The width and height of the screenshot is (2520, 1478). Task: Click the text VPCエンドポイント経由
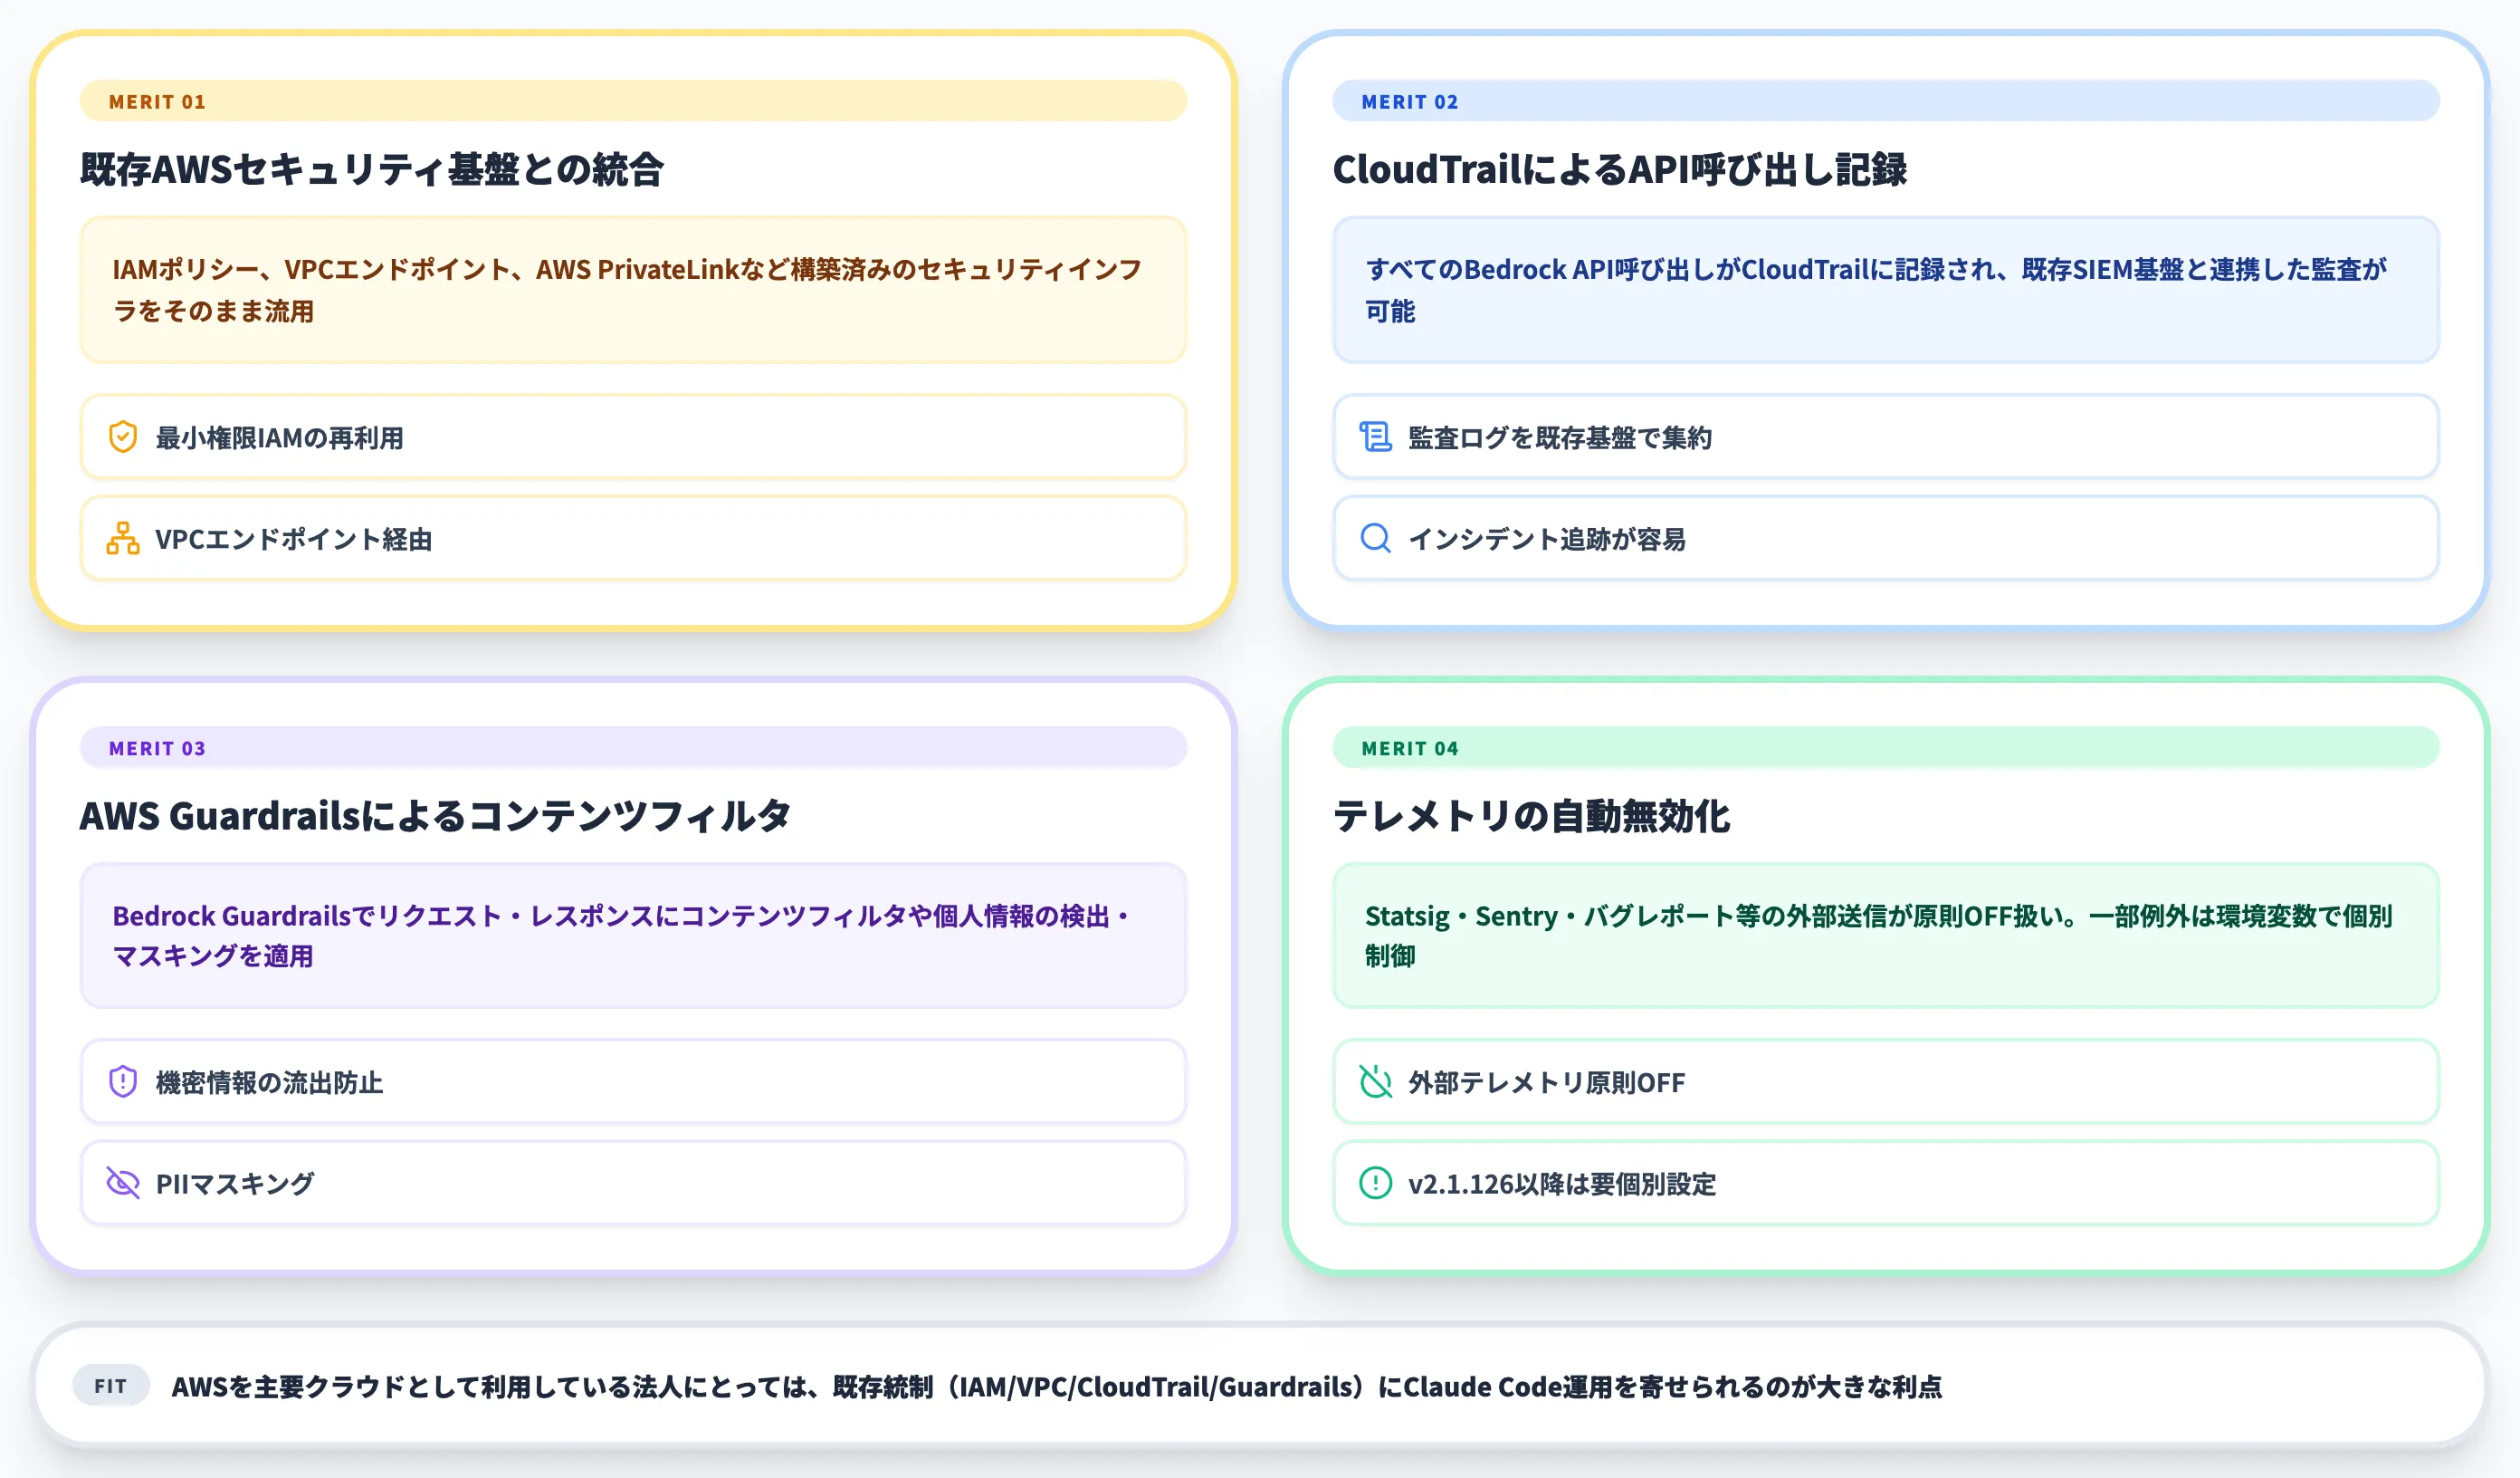pyautogui.click(x=293, y=538)
